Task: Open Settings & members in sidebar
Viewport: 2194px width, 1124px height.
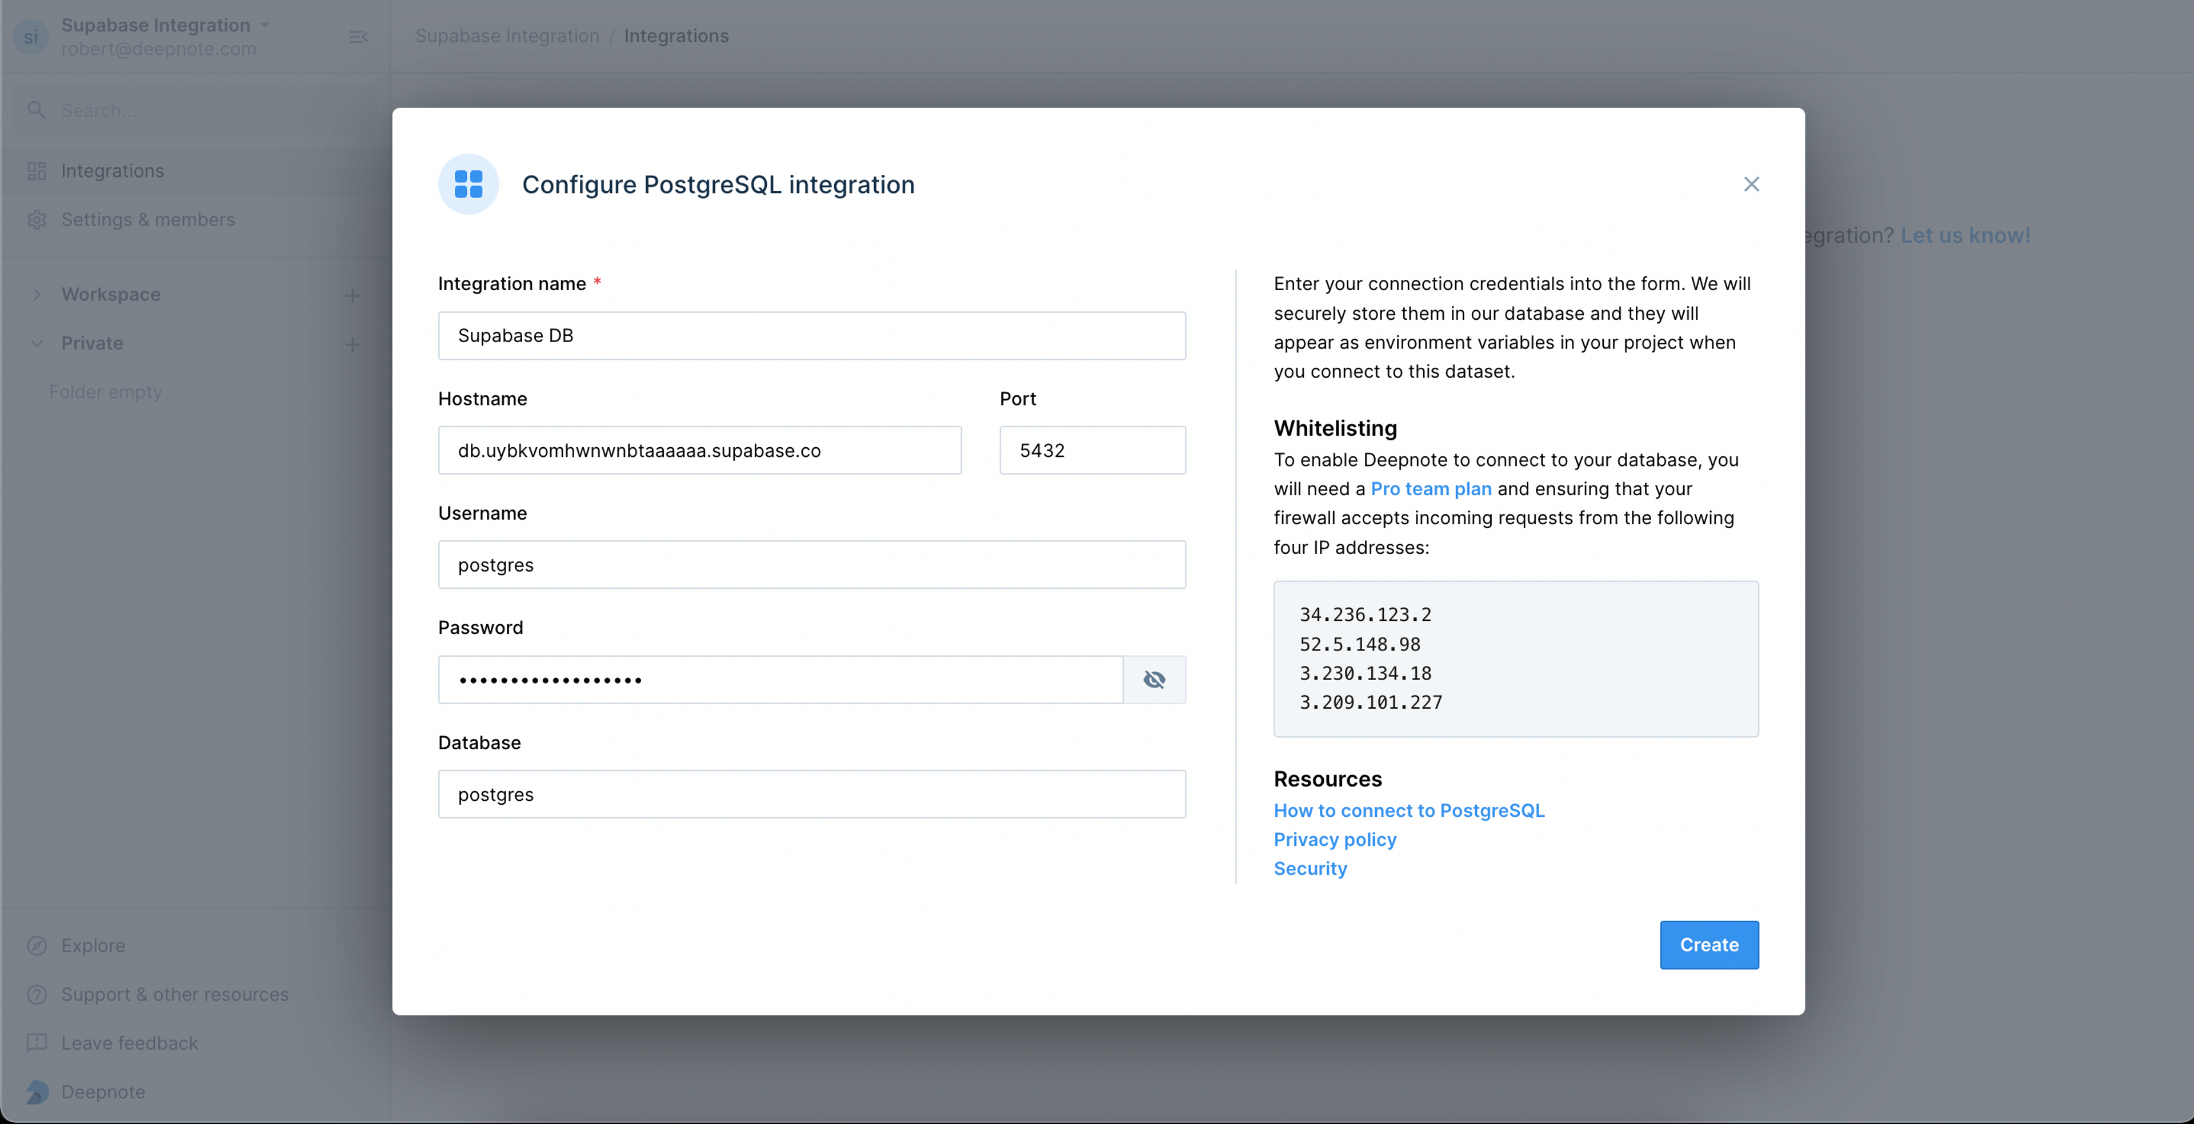Action: click(x=195, y=220)
